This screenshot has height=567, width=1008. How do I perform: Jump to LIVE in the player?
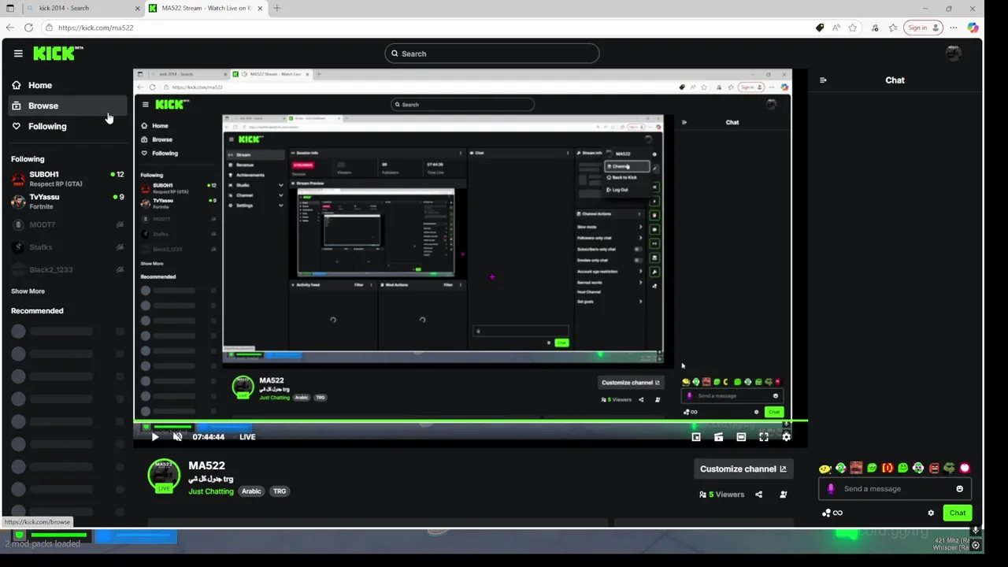coord(247,437)
